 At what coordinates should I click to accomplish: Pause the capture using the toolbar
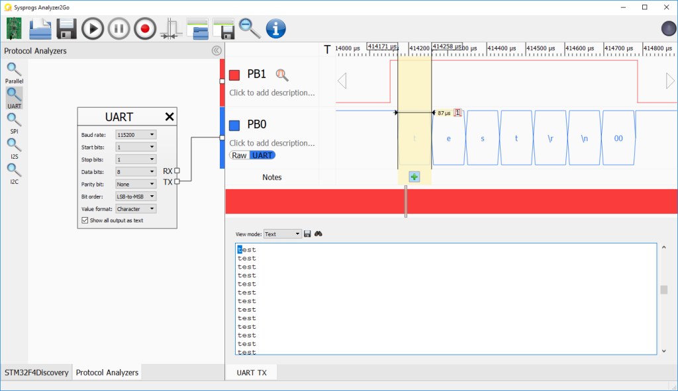click(x=119, y=28)
